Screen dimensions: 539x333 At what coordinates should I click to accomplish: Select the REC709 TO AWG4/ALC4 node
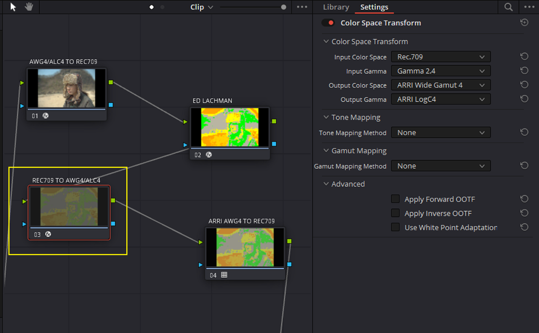click(69, 212)
